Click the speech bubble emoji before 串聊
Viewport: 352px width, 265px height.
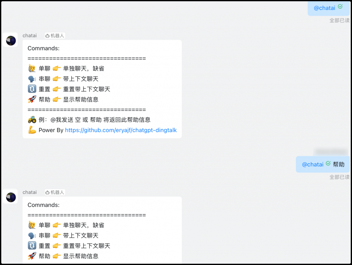coord(32,79)
